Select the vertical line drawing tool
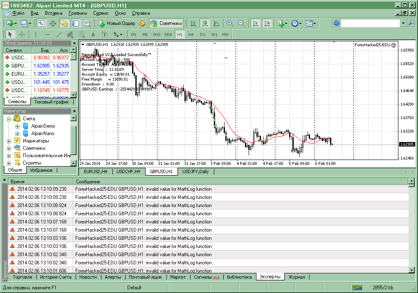The height and width of the screenshot is (293, 418). [36, 34]
